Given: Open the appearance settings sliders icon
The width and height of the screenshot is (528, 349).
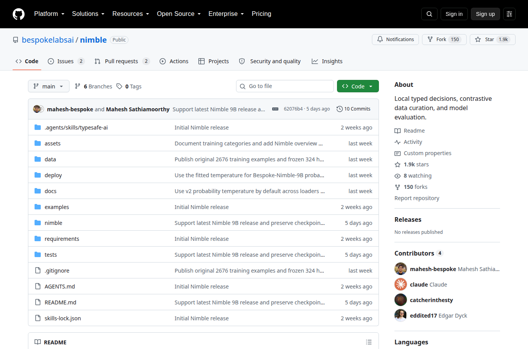Looking at the screenshot, I should click(509, 14).
